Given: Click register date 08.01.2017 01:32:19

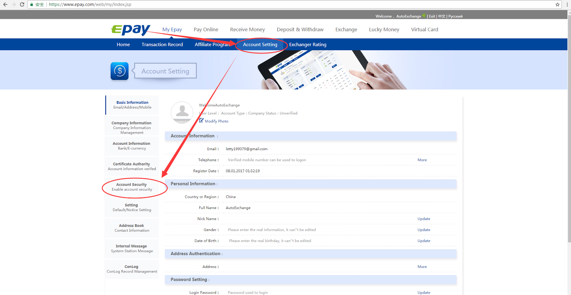Looking at the screenshot, I should [243, 171].
